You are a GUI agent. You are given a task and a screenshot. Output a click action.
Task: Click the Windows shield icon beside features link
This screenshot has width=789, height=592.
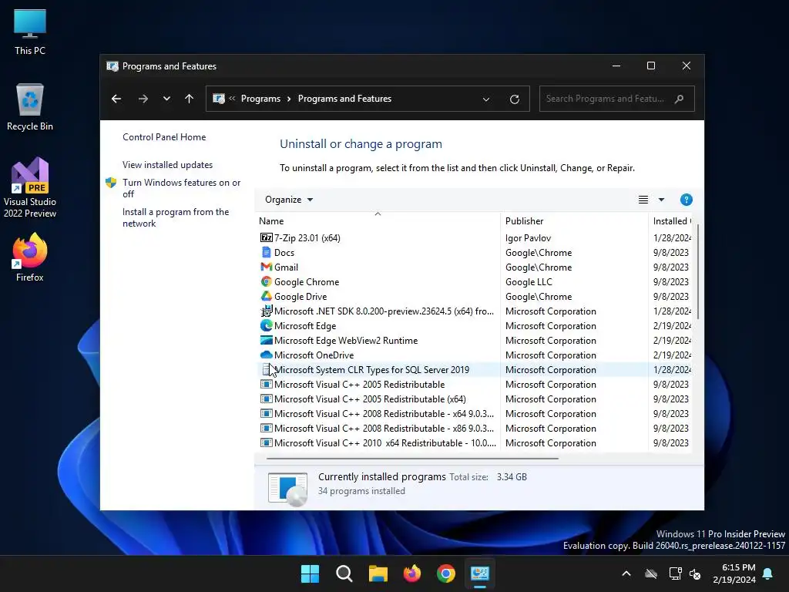[x=111, y=183]
